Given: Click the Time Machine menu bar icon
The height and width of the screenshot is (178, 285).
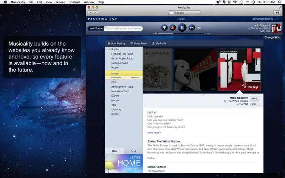Looking at the screenshot, I should coord(253,2).
